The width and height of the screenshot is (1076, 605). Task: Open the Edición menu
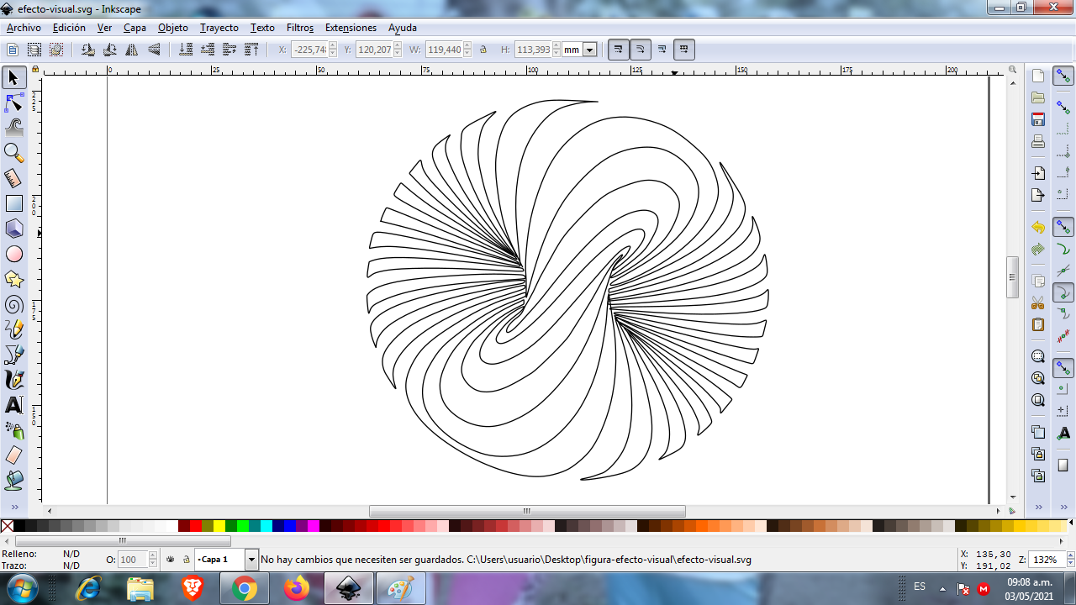click(69, 28)
